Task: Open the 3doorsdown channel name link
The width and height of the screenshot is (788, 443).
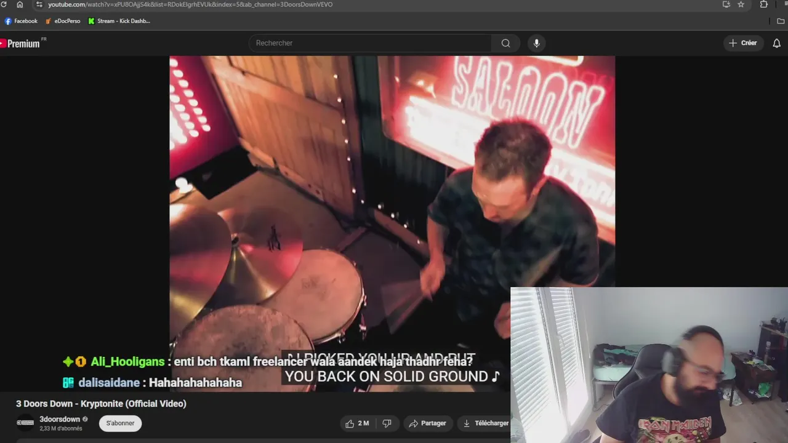Action: pyautogui.click(x=60, y=419)
